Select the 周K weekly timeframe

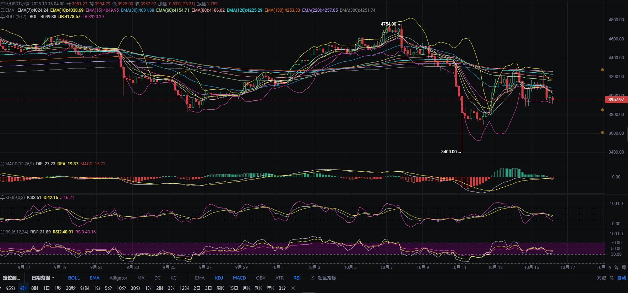220,288
